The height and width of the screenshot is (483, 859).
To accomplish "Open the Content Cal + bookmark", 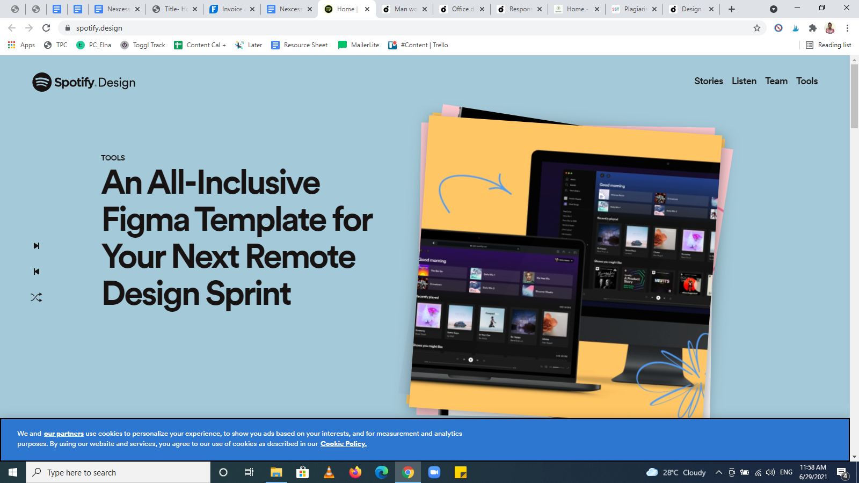I will tap(200, 45).
